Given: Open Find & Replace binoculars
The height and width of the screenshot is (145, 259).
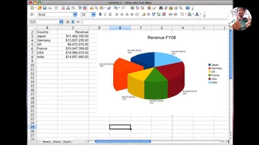Looking at the screenshot, I should (161, 8).
